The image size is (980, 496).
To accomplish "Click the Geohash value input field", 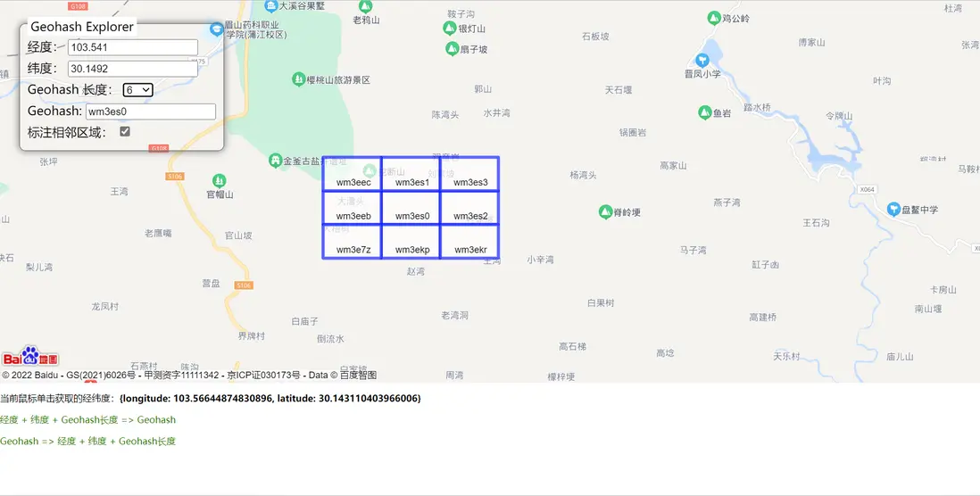I will [x=151, y=112].
